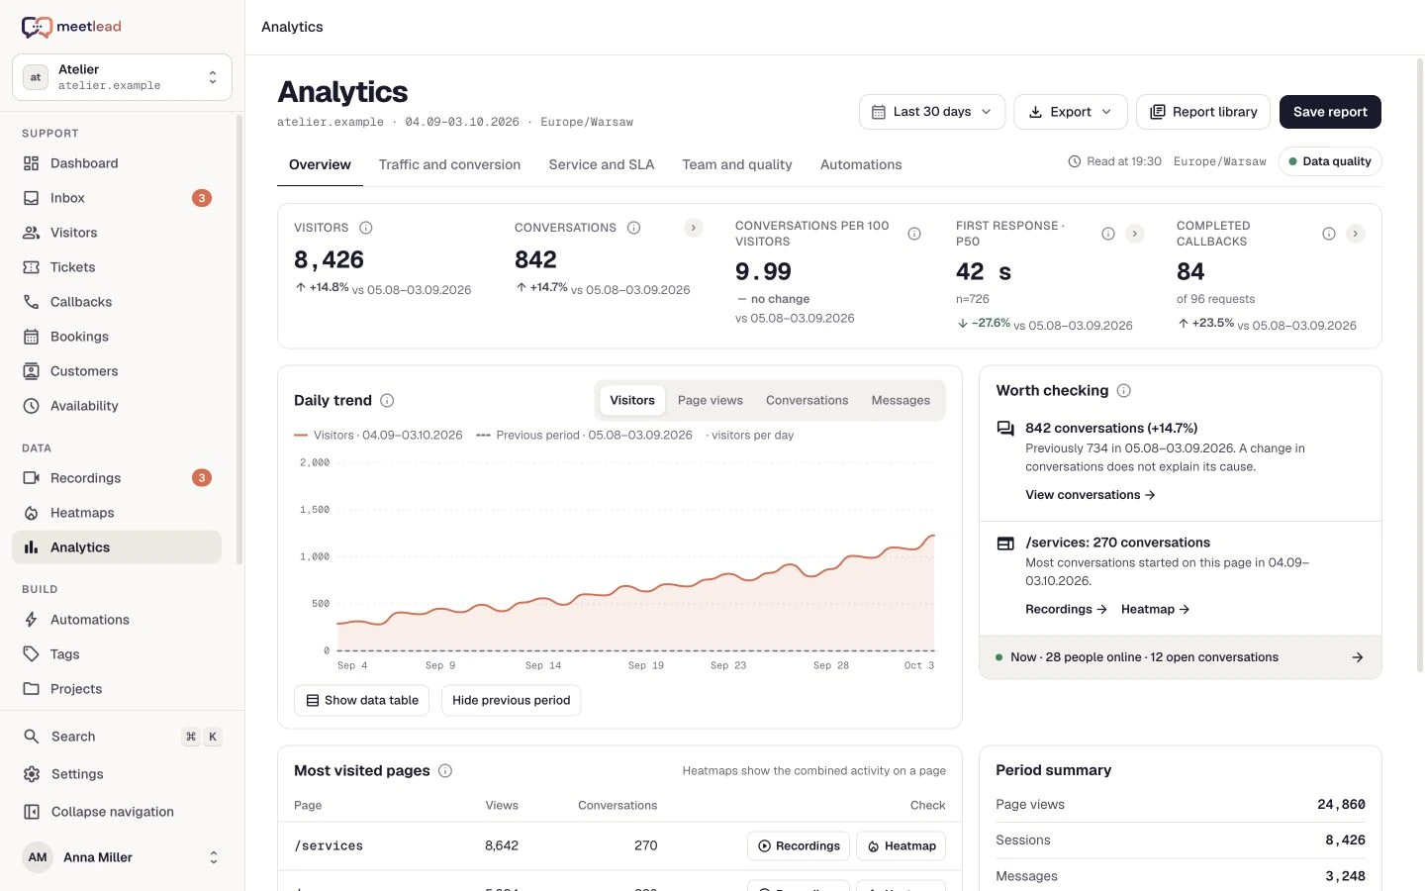
Task: Open Heatmaps in the sidebar
Action: coord(117,513)
